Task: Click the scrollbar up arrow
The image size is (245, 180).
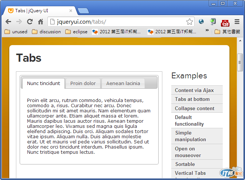Action: point(240,41)
